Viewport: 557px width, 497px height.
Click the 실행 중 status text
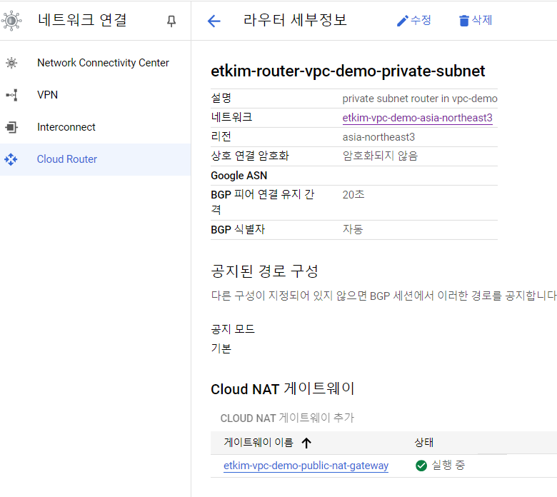448,466
